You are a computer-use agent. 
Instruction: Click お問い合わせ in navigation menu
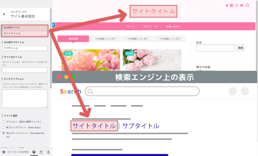pyautogui.click(x=173, y=27)
